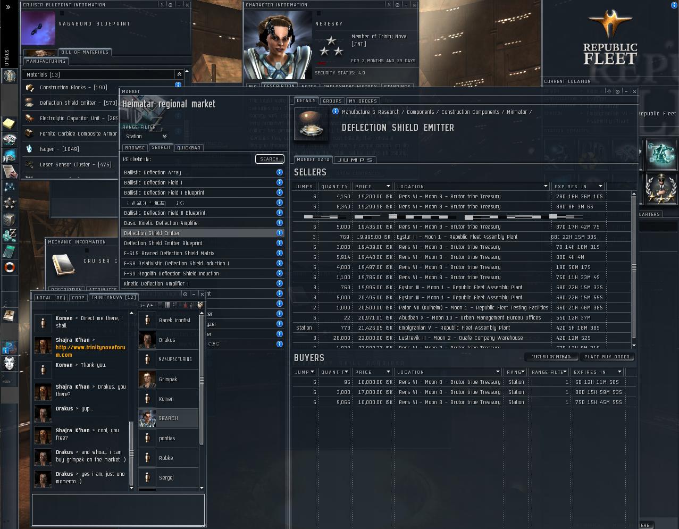The width and height of the screenshot is (679, 529).
Task: Open the cube assets icon in sidebar
Action: pyautogui.click(x=9, y=219)
